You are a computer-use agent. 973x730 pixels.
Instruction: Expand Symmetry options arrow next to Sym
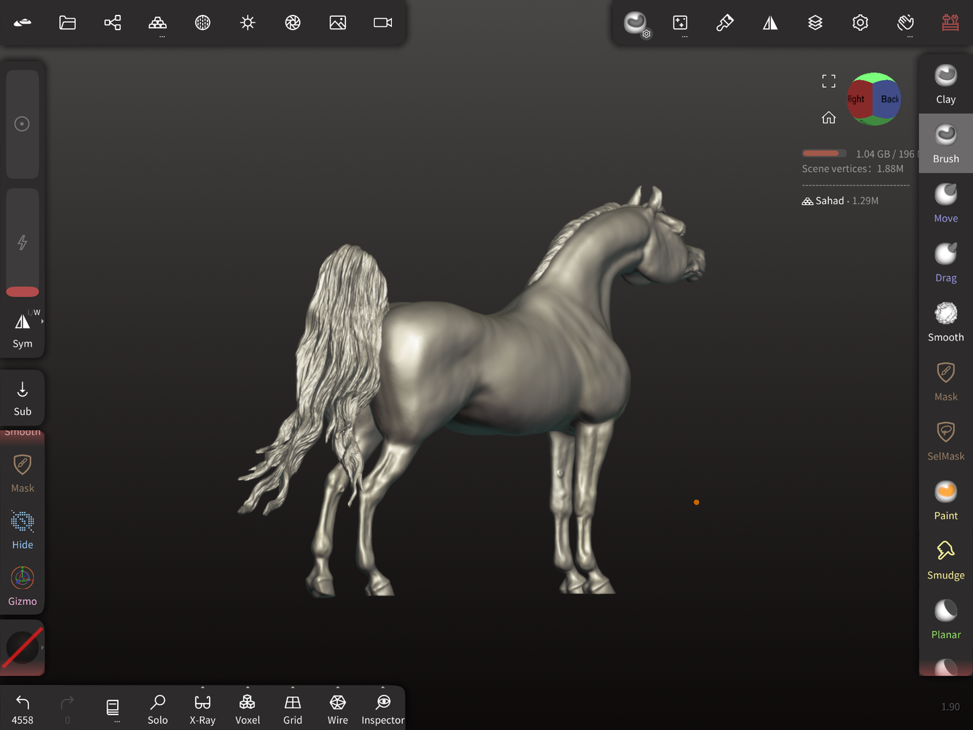pyautogui.click(x=42, y=322)
